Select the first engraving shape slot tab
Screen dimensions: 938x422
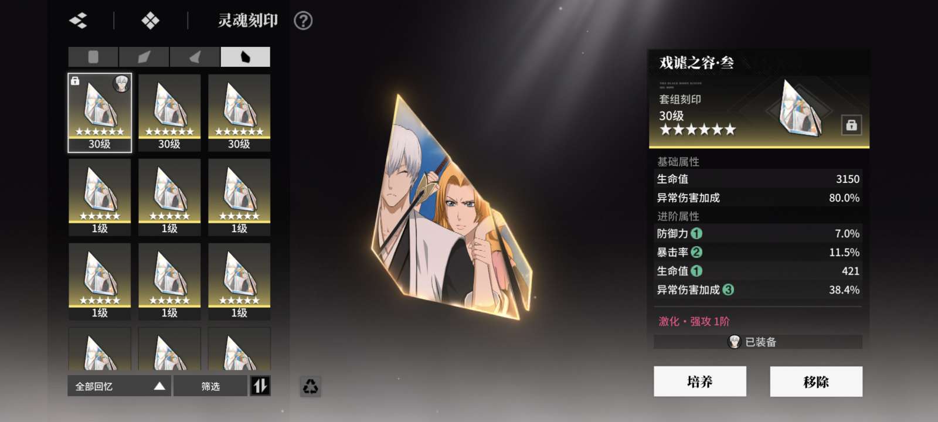coord(93,57)
